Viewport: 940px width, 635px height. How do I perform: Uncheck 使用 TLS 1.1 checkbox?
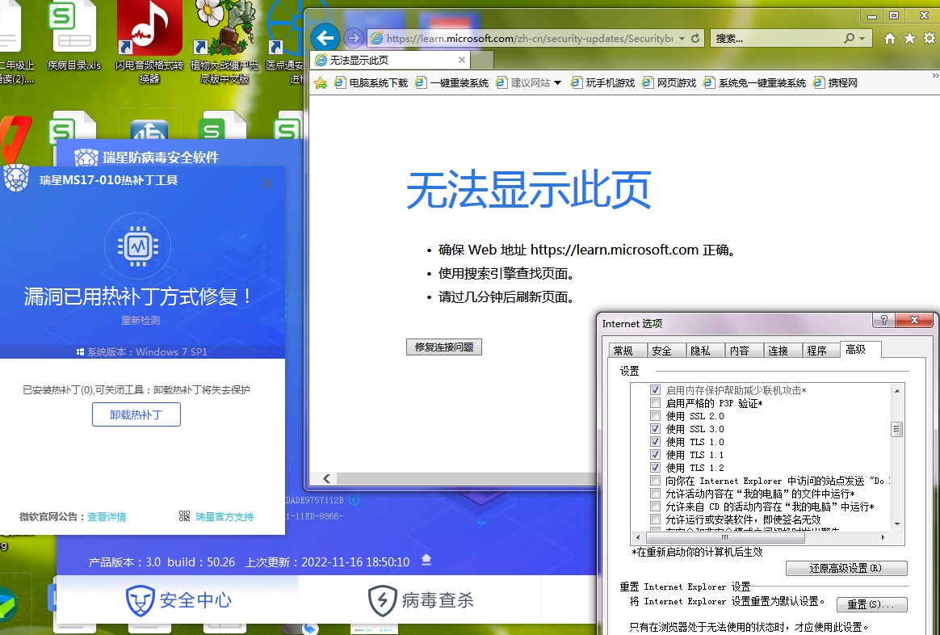[655, 455]
